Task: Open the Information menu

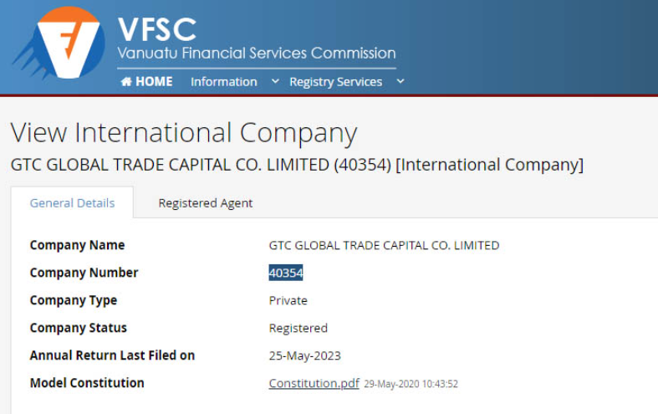Action: [x=223, y=81]
